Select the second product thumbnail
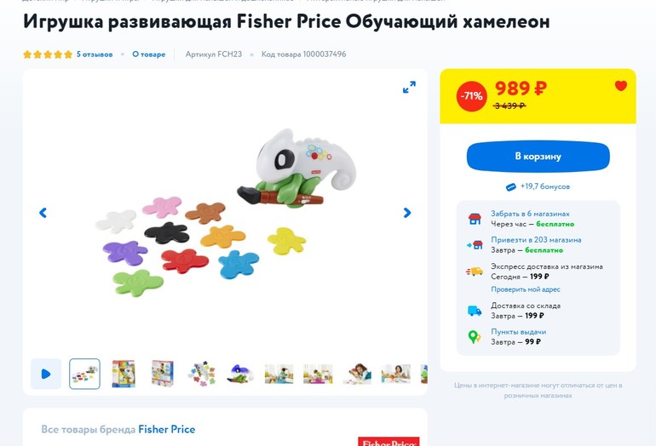Viewport: 656px width, 446px height. click(124, 374)
